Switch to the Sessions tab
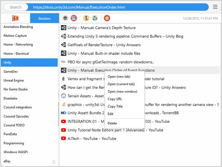Image resolution: width=222 pixels, height=167 pixels. coord(45,18)
